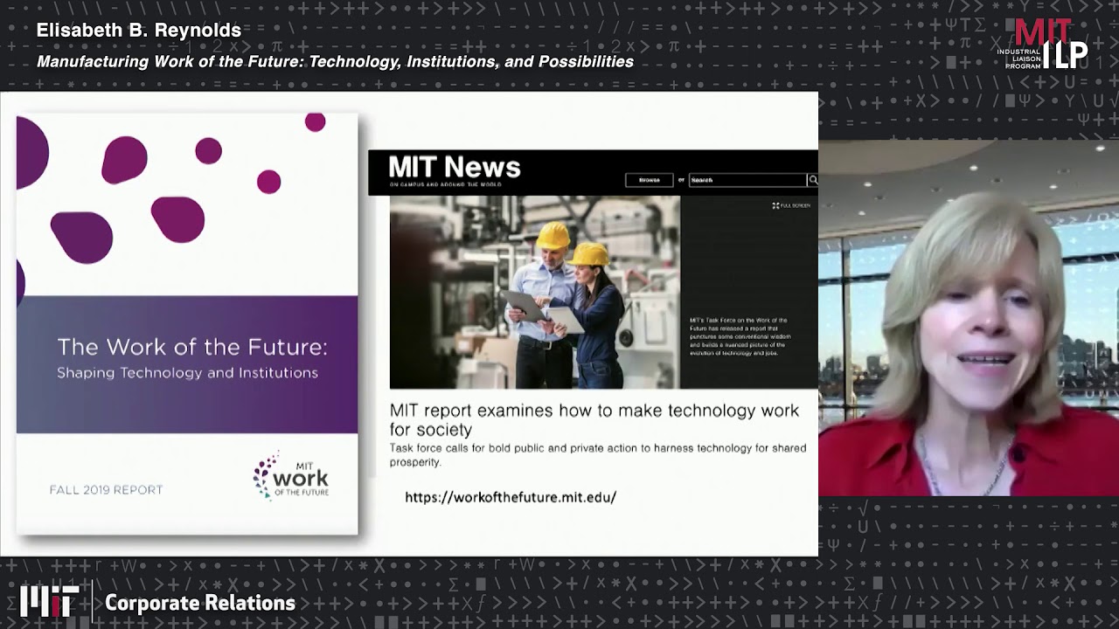Open the workofthefuture.mit.edu link
Viewport: 1119px width, 629px height.
pos(511,497)
